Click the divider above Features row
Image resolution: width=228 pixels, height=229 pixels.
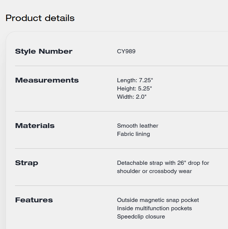(121, 185)
